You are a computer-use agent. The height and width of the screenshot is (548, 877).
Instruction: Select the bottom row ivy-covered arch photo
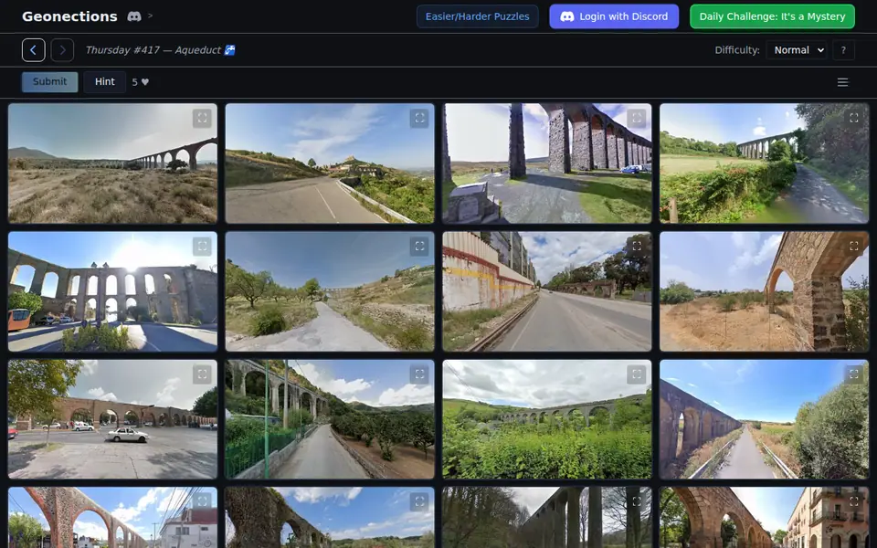(330, 518)
